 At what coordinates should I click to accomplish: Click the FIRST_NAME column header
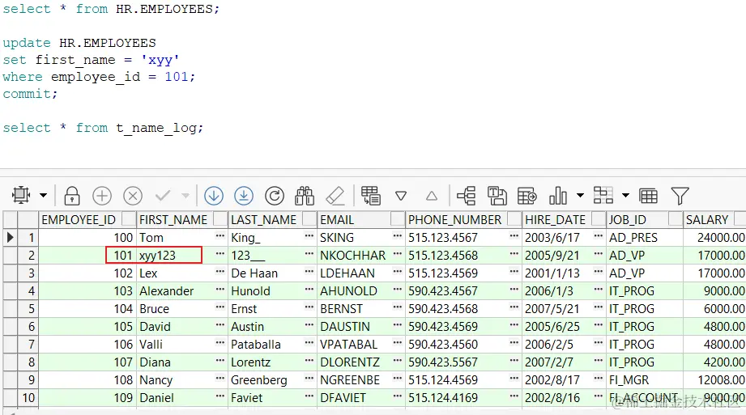pos(182,219)
